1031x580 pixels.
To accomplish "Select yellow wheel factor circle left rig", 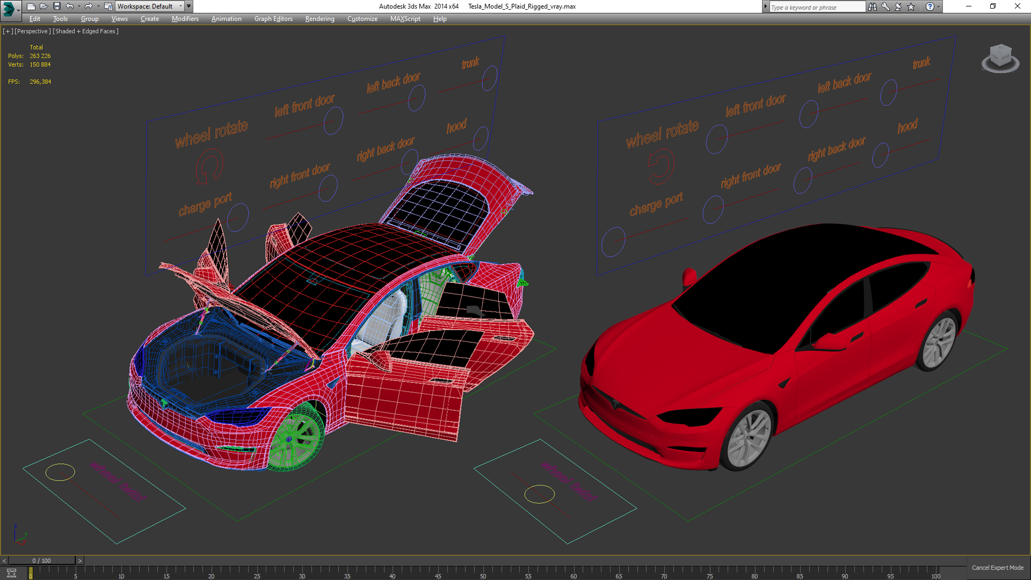I will point(60,472).
